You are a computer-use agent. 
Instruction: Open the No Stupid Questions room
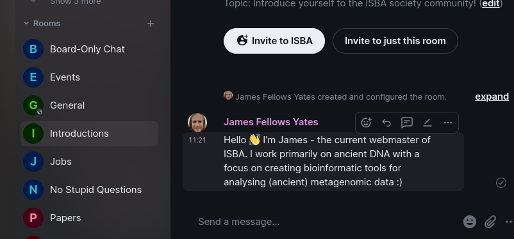point(89,190)
